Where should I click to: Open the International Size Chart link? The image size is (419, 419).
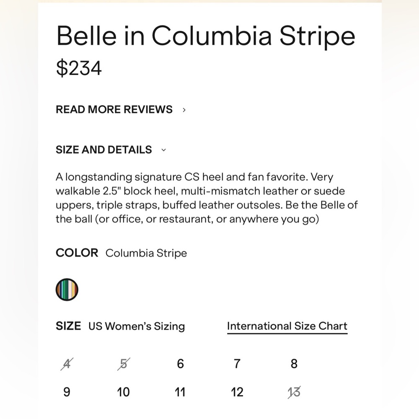[287, 326]
